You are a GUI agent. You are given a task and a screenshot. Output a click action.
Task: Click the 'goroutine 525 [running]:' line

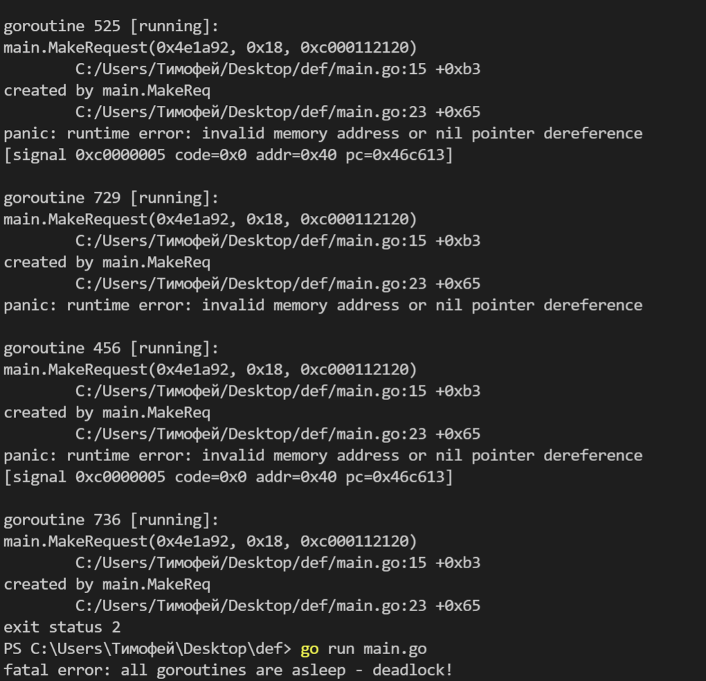pyautogui.click(x=111, y=26)
